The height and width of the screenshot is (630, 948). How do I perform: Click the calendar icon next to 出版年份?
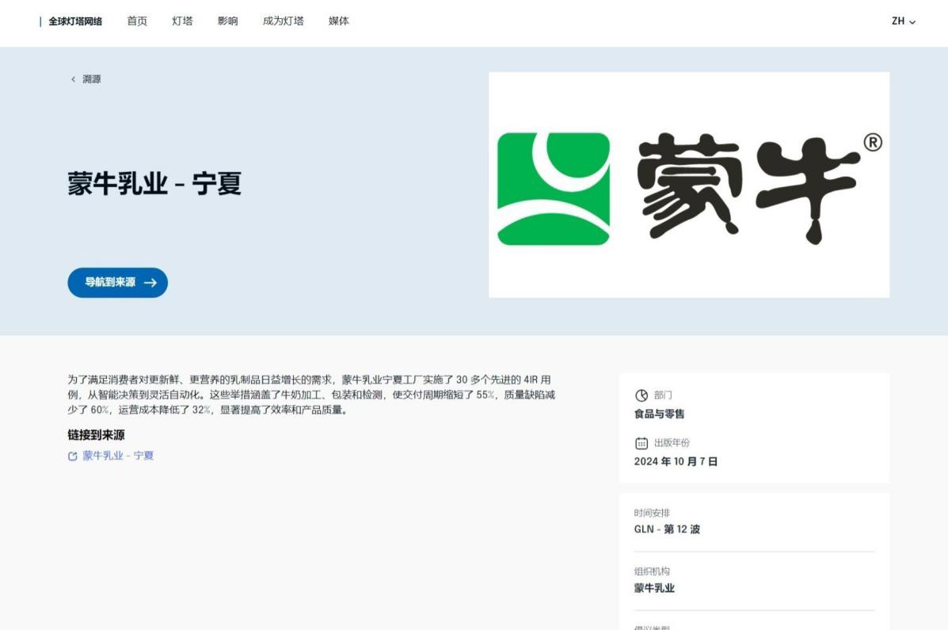pyautogui.click(x=642, y=443)
